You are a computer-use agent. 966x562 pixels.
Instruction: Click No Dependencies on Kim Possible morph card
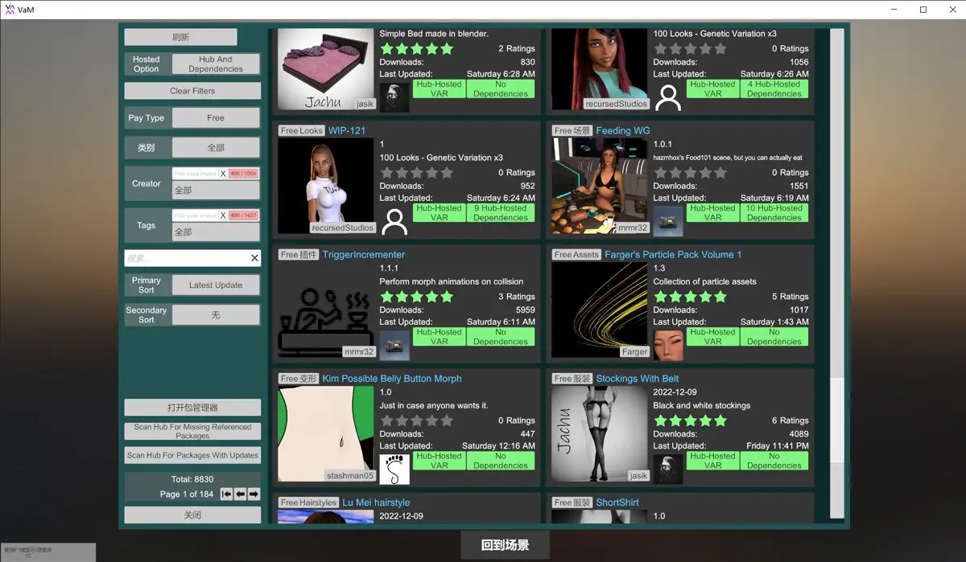tap(501, 461)
